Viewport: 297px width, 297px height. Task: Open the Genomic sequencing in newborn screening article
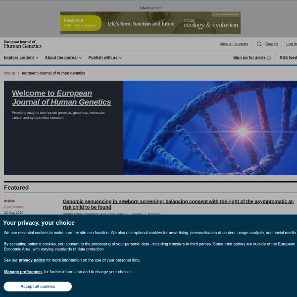pyautogui.click(x=178, y=204)
